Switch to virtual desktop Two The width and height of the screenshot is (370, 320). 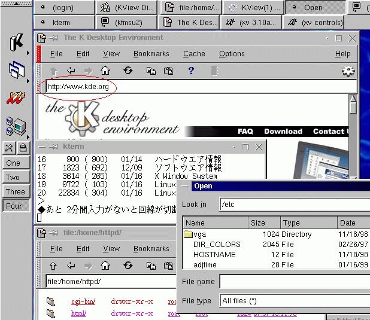(x=16, y=177)
